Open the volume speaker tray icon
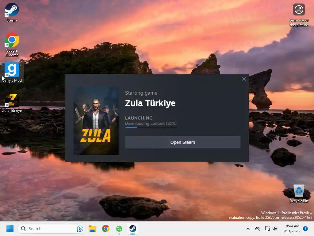The height and width of the screenshot is (236, 314). (x=275, y=229)
